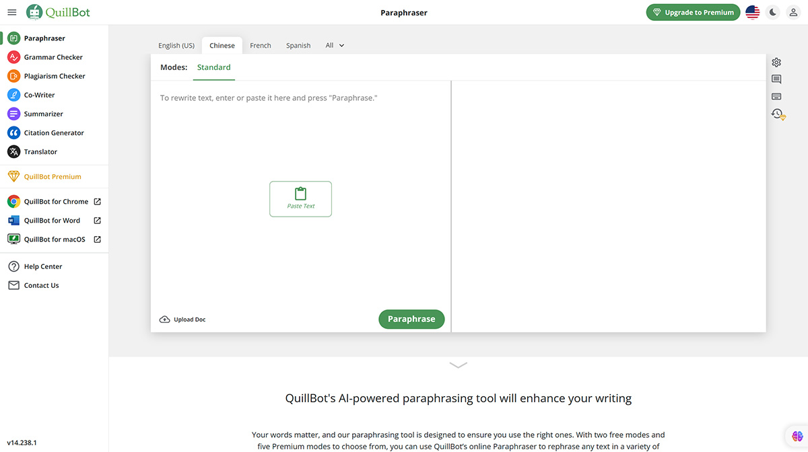The height and width of the screenshot is (452, 808).
Task: Open paraphraser settings gear
Action: pos(776,62)
